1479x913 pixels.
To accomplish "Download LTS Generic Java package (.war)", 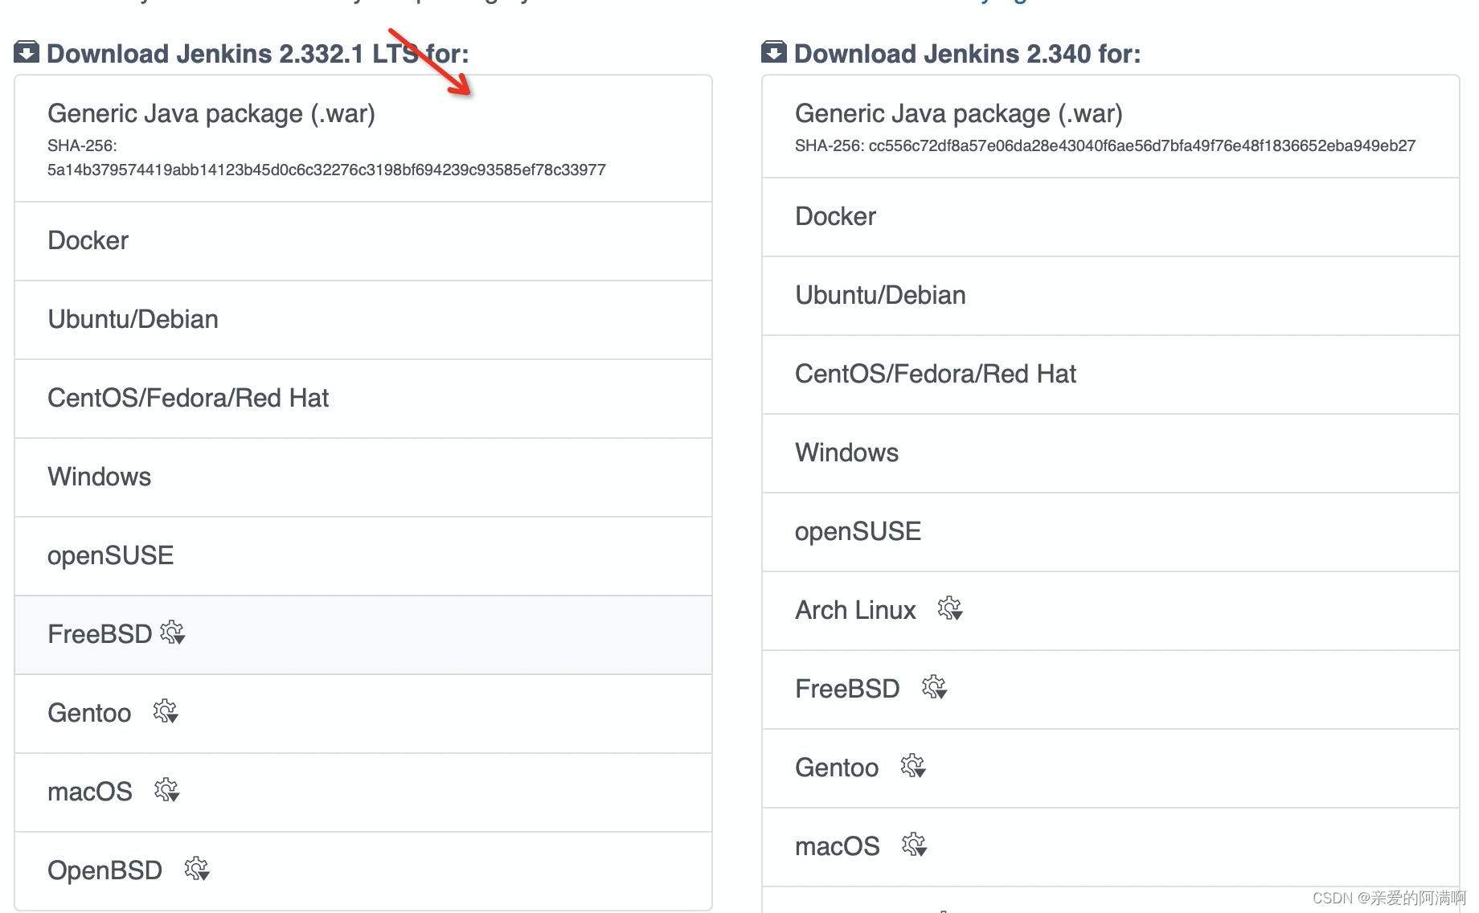I will click(x=363, y=138).
